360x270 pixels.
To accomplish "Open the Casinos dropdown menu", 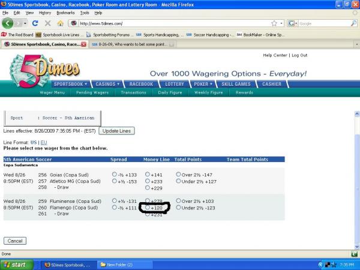I will pyautogui.click(x=109, y=84).
